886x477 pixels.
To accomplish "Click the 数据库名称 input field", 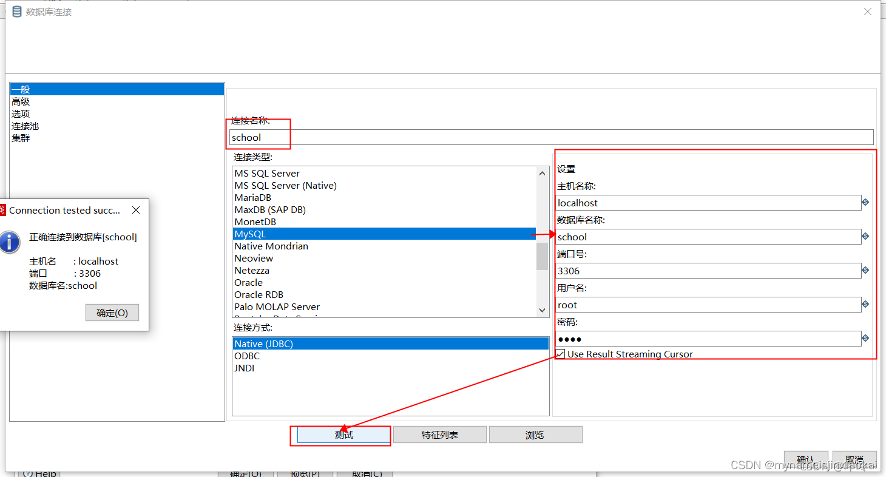I will [708, 237].
